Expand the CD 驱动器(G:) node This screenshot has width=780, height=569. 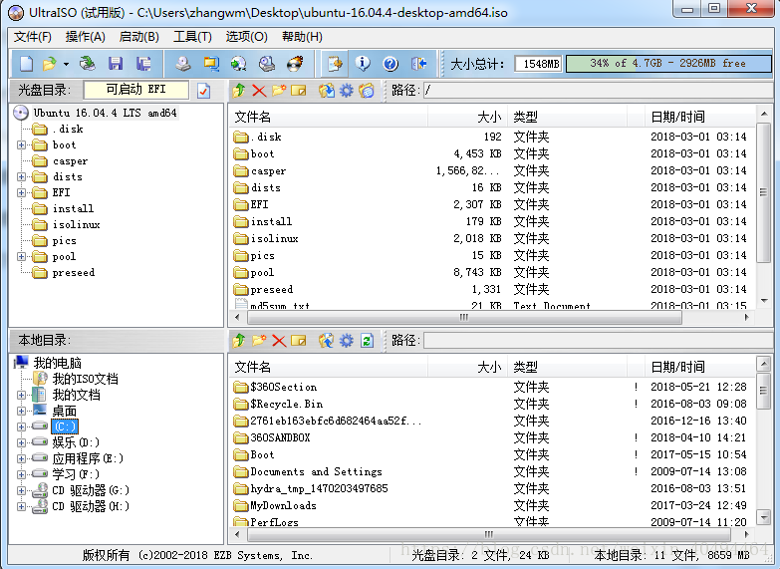(21, 490)
